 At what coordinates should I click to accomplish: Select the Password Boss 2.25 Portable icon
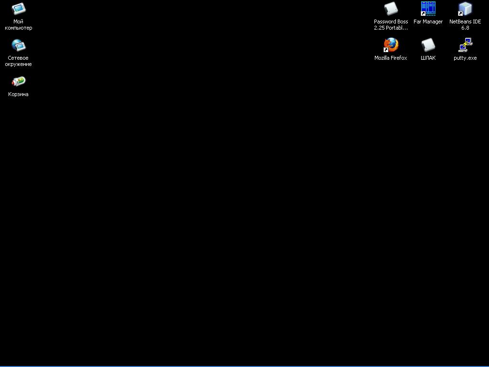pyautogui.click(x=391, y=9)
